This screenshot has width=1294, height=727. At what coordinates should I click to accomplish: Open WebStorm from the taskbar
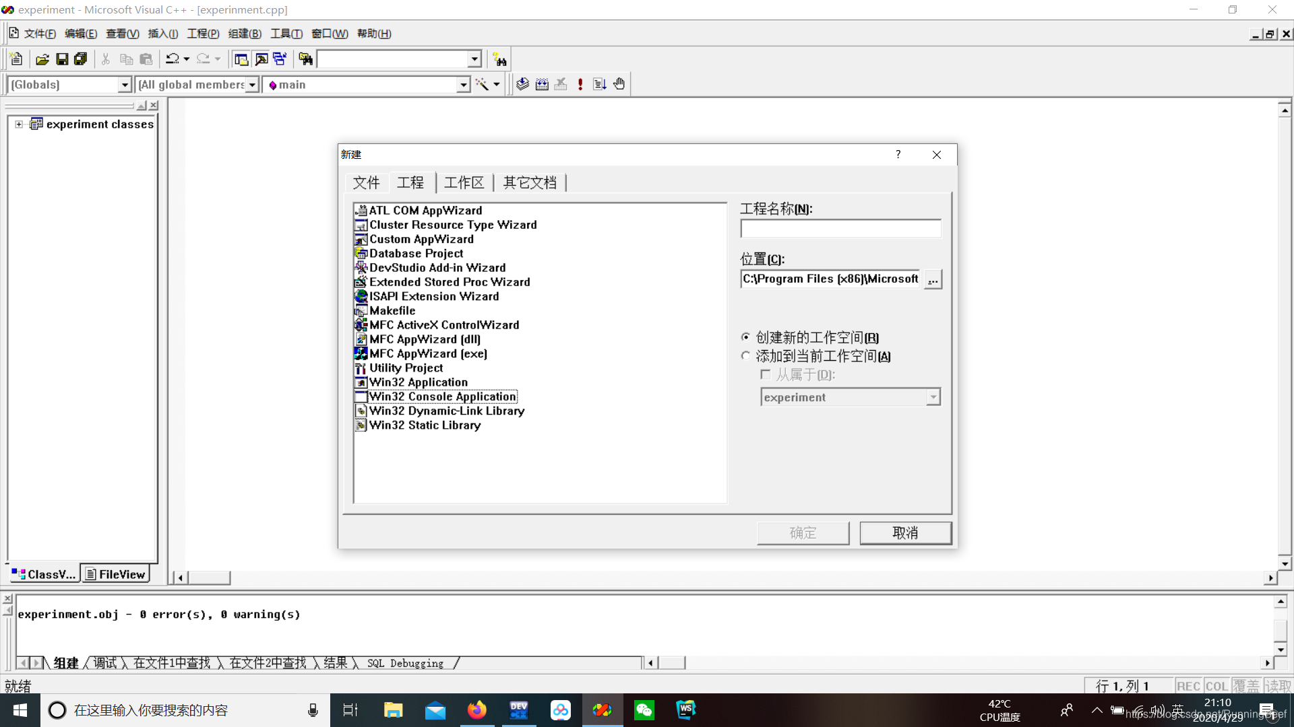pyautogui.click(x=686, y=710)
